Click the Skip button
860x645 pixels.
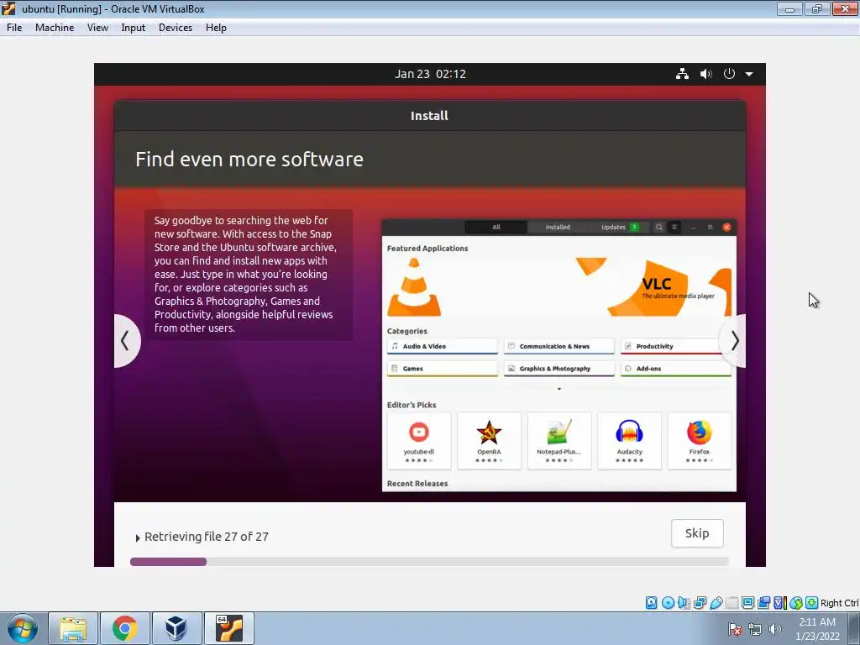tap(697, 533)
